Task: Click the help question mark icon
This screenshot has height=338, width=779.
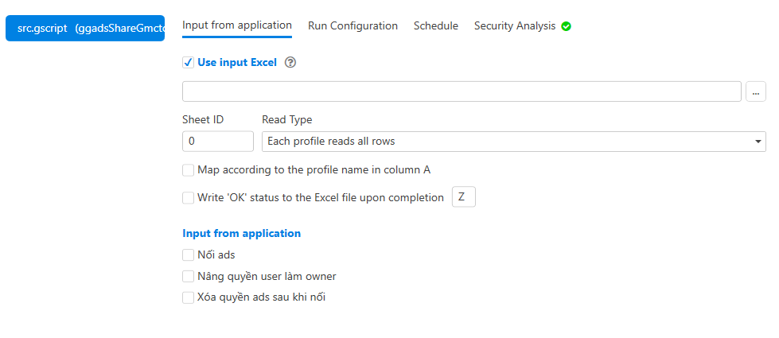Action: [x=290, y=63]
